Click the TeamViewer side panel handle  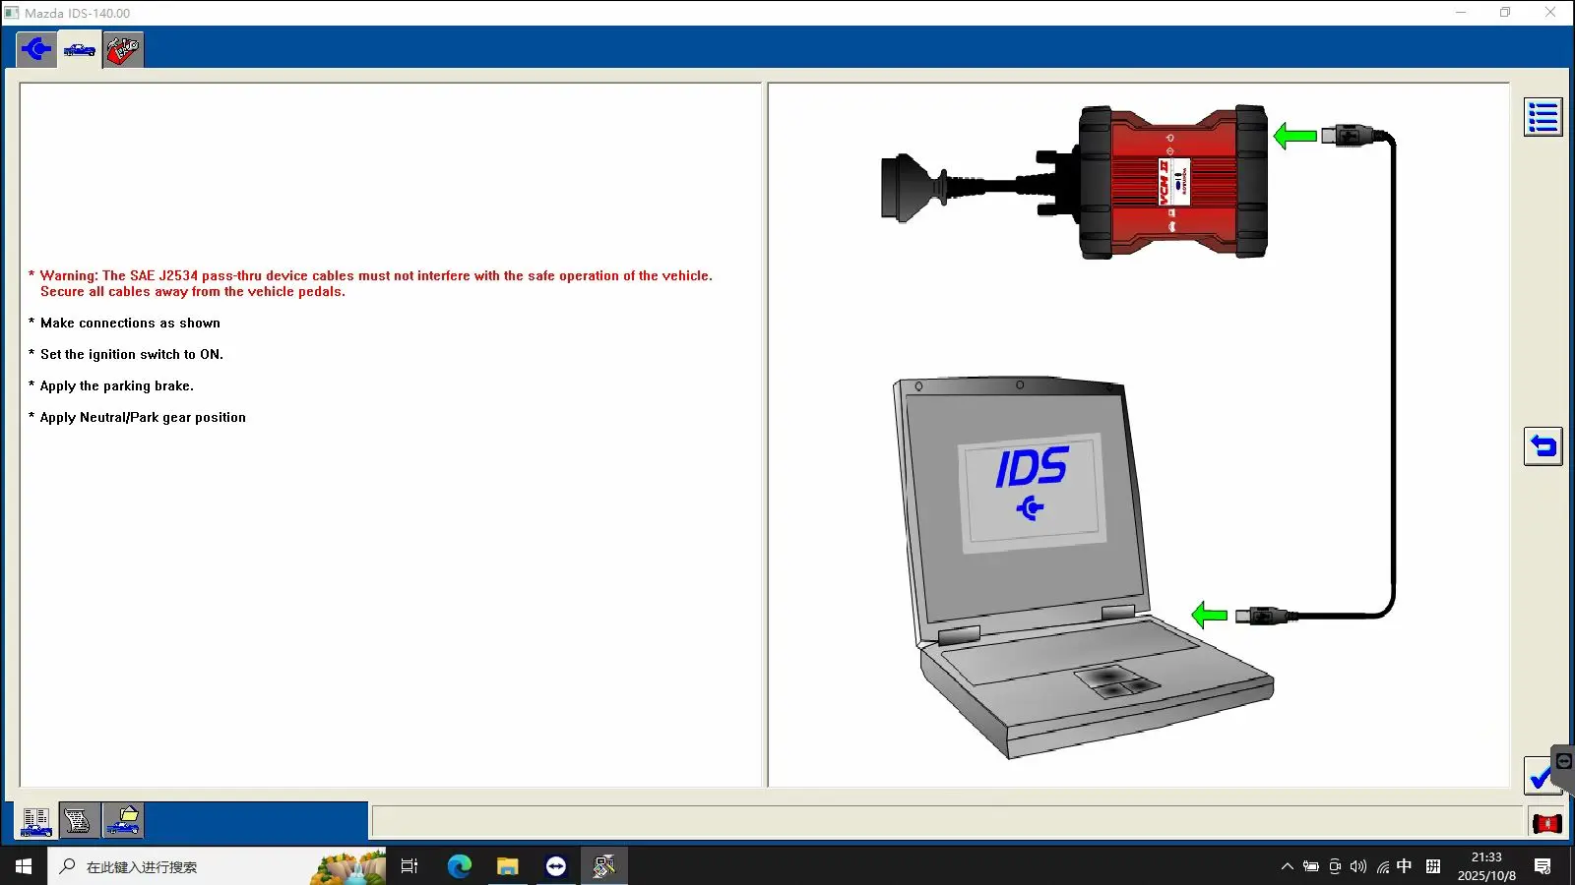pyautogui.click(x=1564, y=762)
